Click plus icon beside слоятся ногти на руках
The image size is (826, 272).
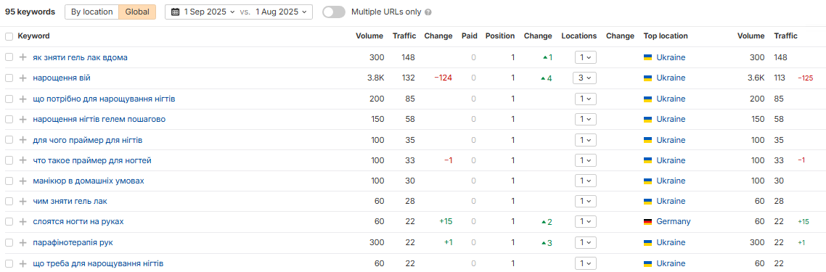pyautogui.click(x=23, y=222)
